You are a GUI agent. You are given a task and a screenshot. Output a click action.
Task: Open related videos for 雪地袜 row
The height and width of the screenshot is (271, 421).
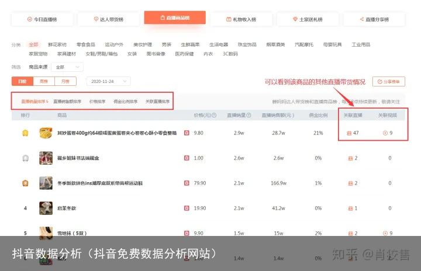tap(388, 234)
